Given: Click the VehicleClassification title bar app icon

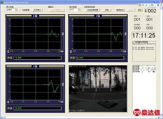Looking at the screenshot, I should (x=2, y=2).
